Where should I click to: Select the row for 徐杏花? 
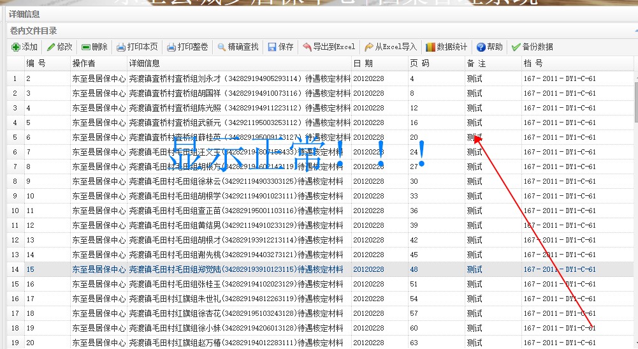click(320, 313)
